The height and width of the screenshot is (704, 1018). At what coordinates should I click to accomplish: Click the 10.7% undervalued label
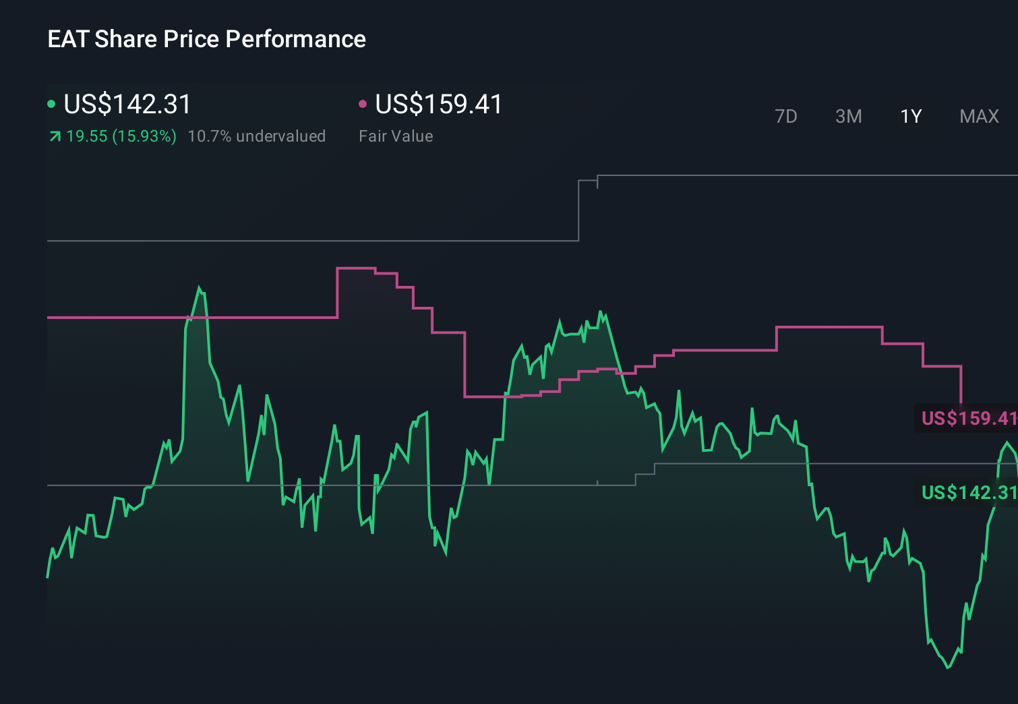[x=258, y=136]
